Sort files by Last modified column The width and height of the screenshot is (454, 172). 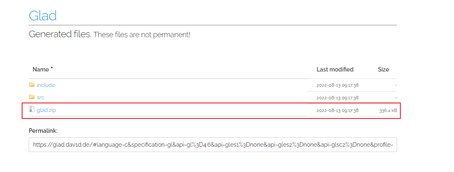coord(335,69)
